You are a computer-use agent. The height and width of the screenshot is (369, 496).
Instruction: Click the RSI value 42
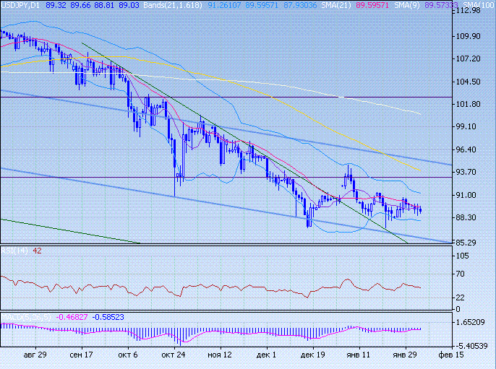[x=38, y=251]
